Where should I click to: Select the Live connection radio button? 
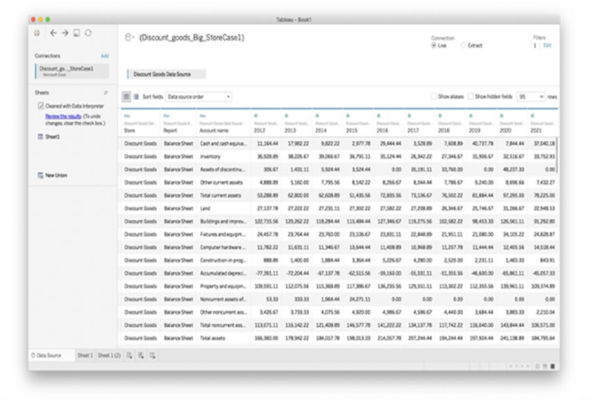(x=434, y=45)
